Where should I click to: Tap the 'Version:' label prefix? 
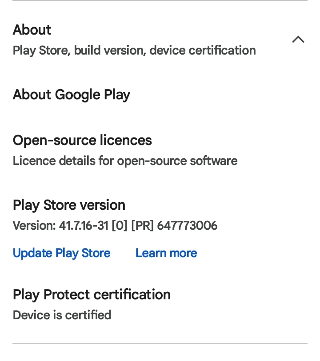pos(34,226)
